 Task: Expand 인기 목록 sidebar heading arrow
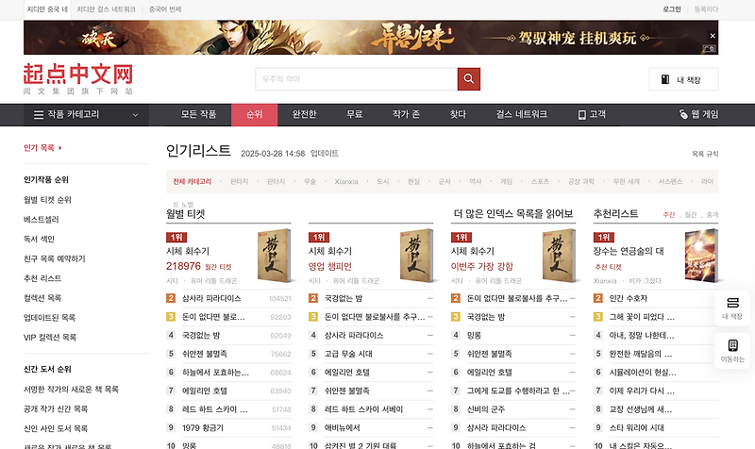click(x=59, y=148)
